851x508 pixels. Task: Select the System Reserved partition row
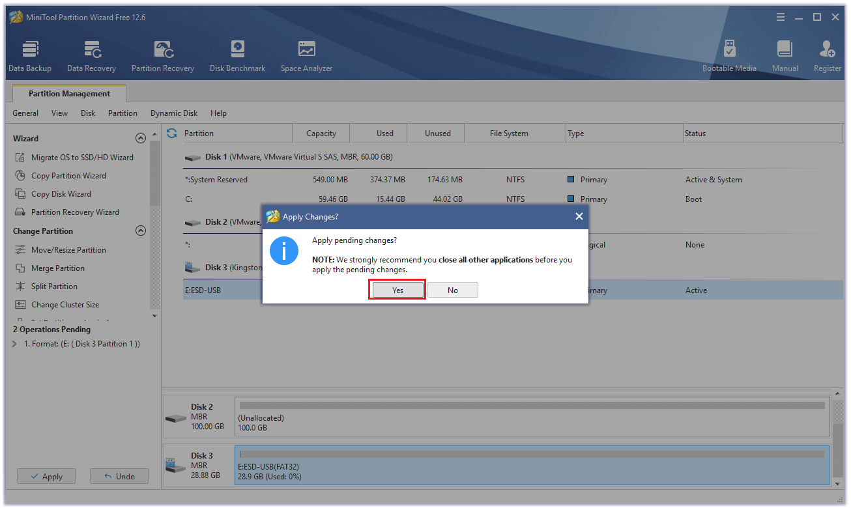click(x=513, y=180)
